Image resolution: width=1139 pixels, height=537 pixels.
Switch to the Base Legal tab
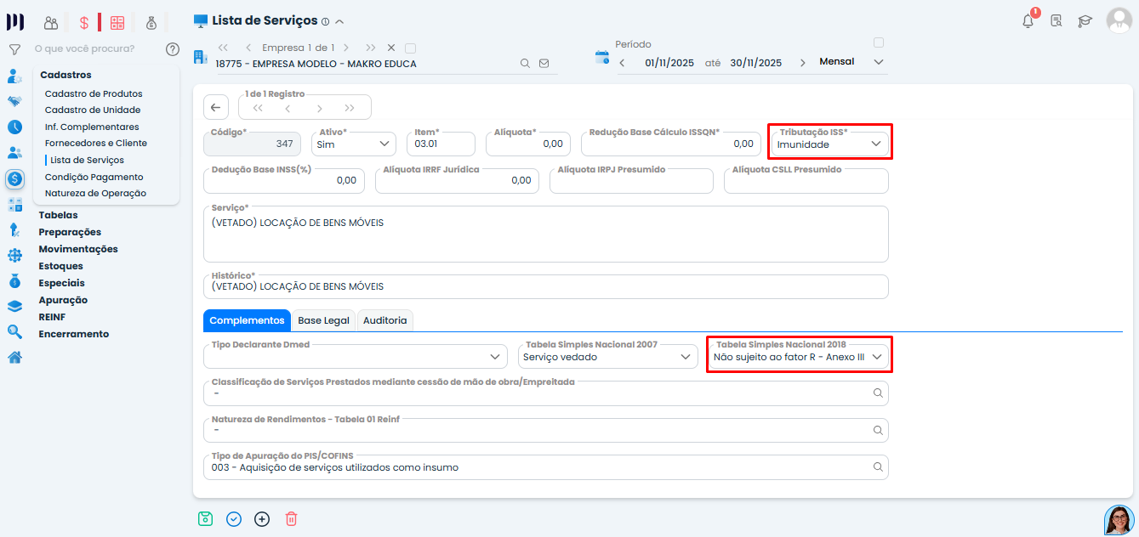point(323,320)
